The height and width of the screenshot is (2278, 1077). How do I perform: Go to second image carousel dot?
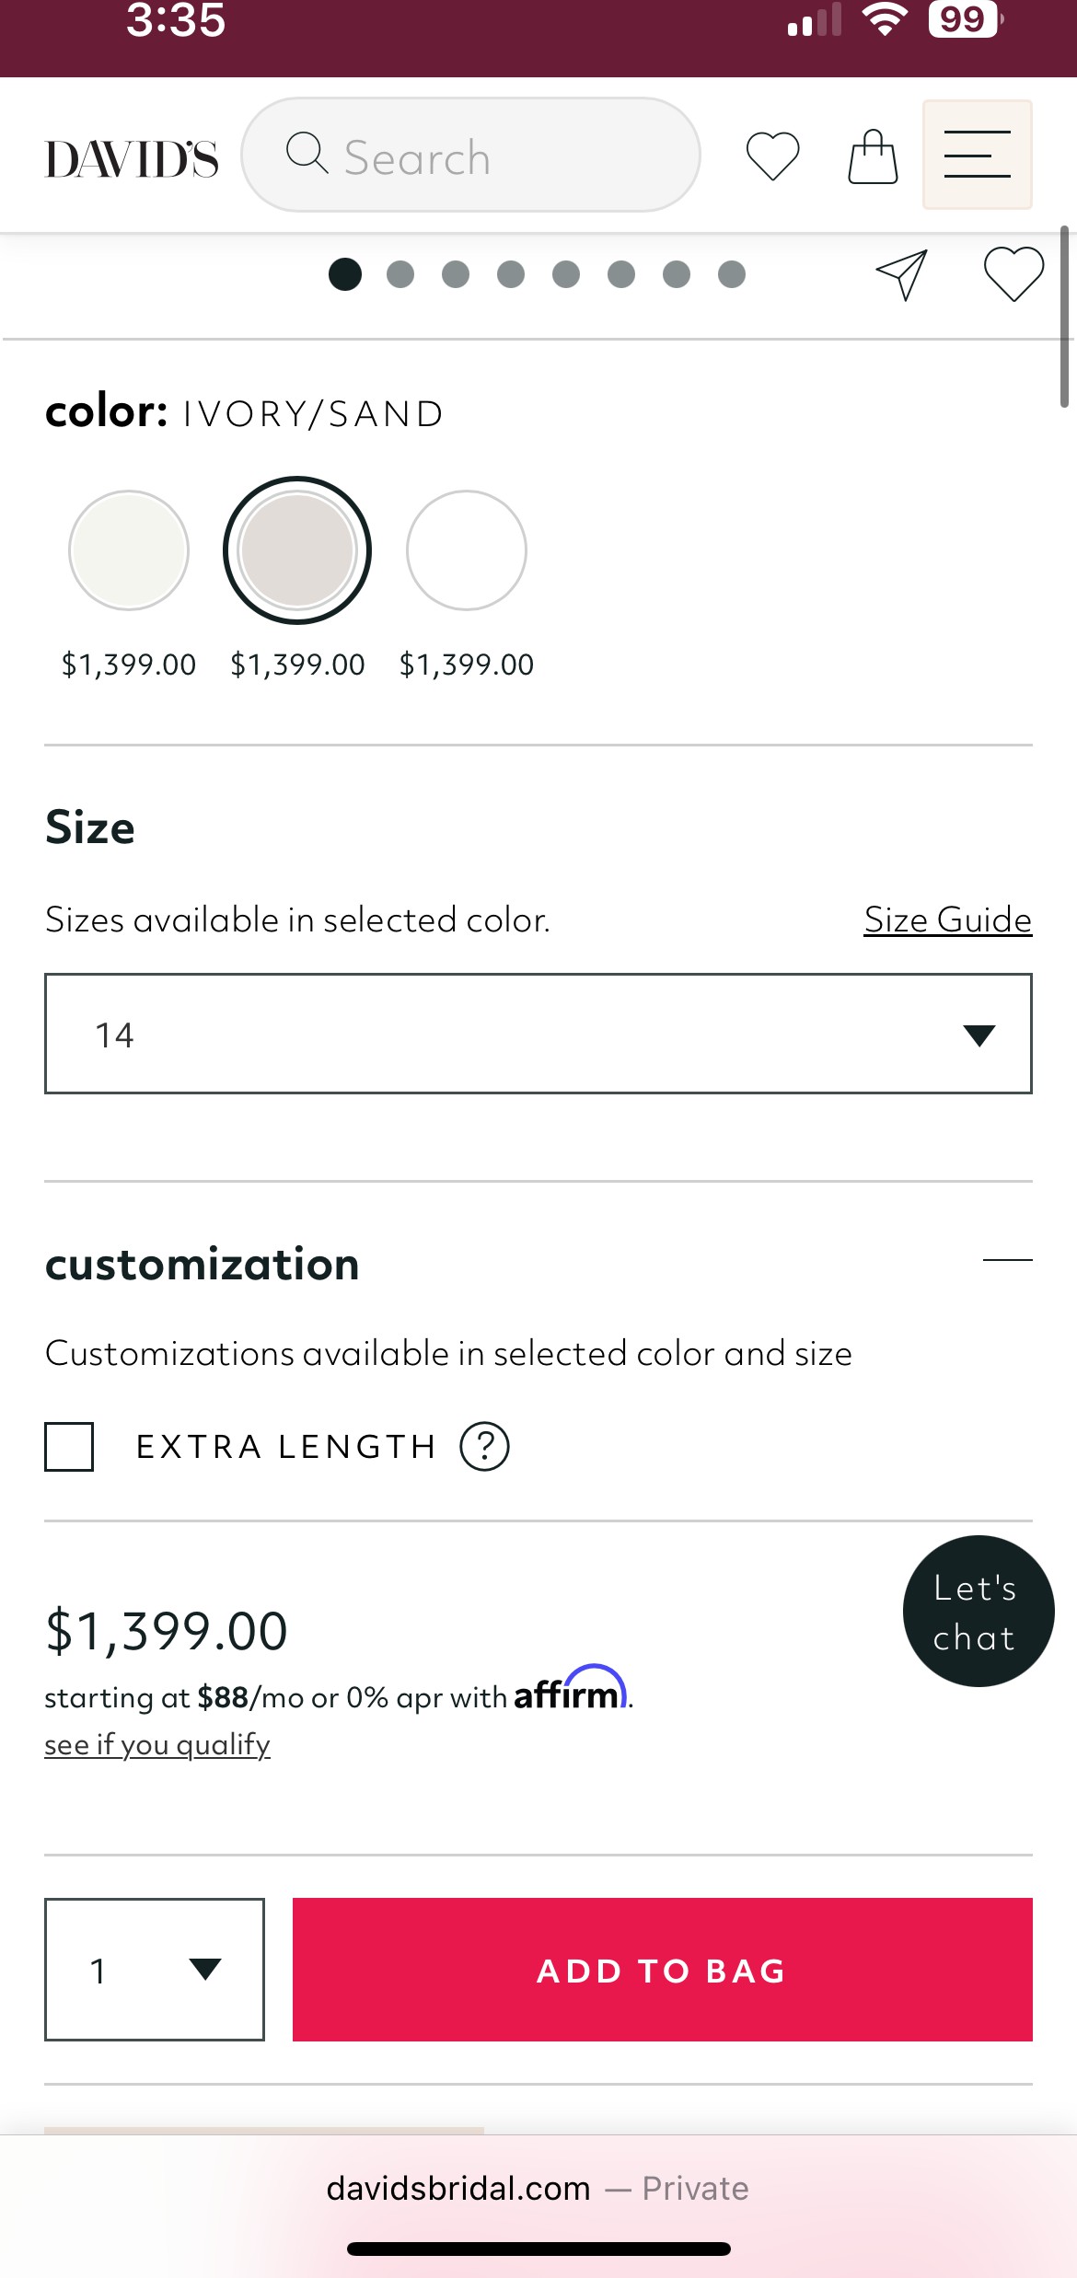pos(400,274)
